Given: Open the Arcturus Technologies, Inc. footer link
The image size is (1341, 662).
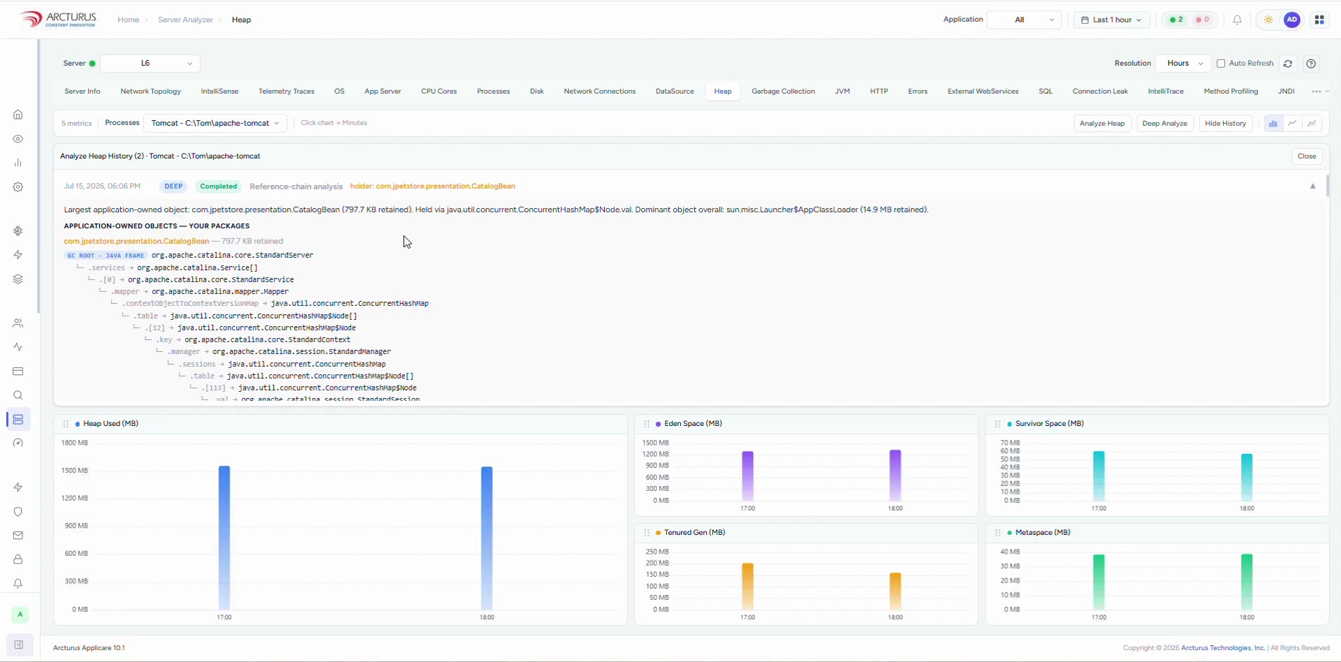Looking at the screenshot, I should (1223, 648).
